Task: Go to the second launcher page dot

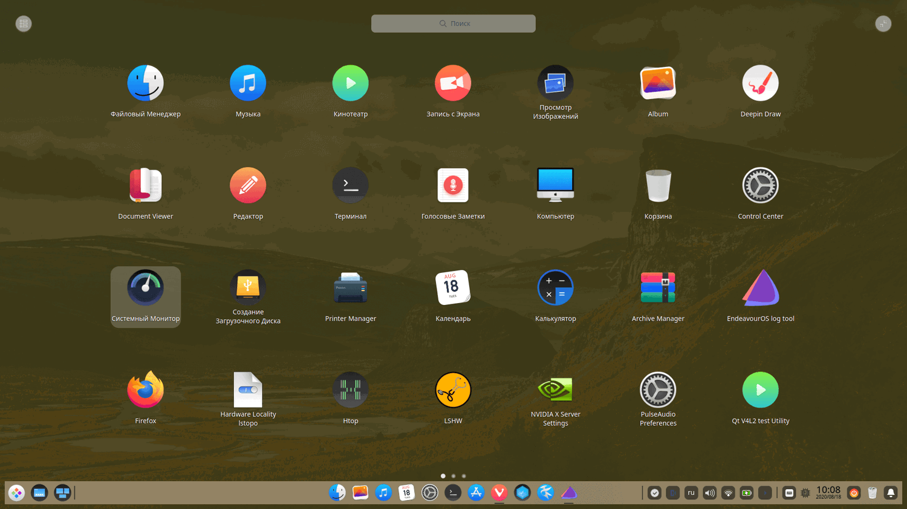Action: pyautogui.click(x=453, y=476)
